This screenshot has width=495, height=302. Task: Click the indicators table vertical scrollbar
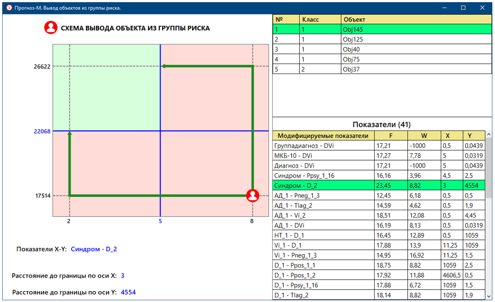(489, 218)
